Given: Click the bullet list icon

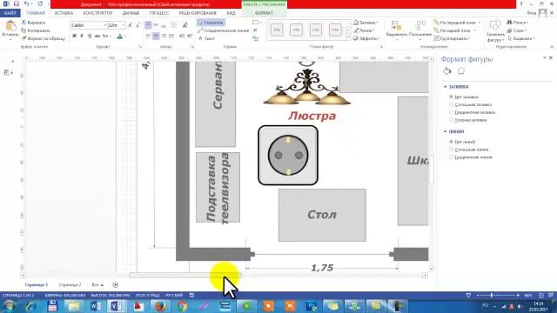Looking at the screenshot, I should [x=174, y=25].
